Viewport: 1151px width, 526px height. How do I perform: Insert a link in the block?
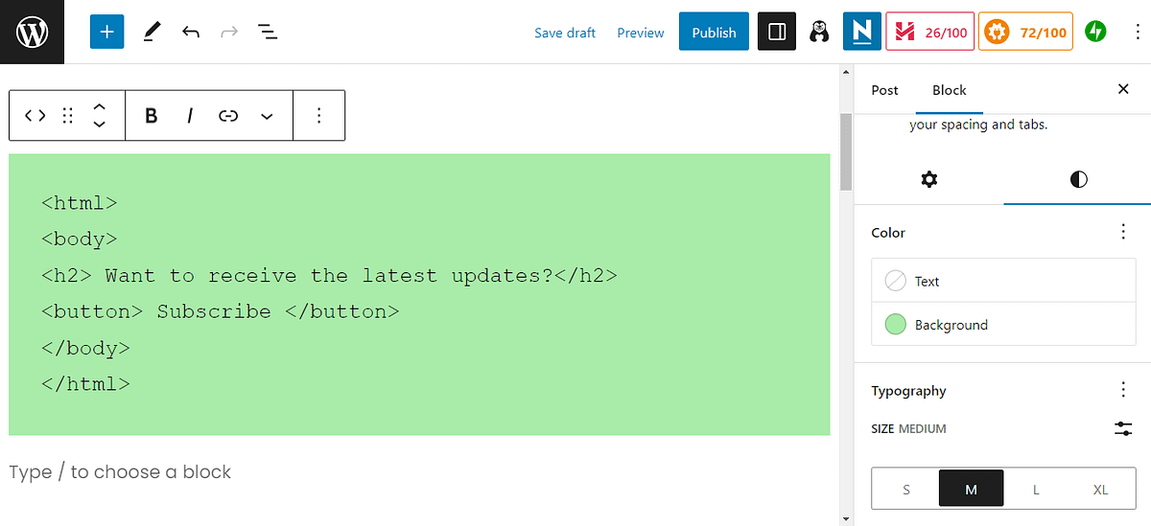pos(228,116)
